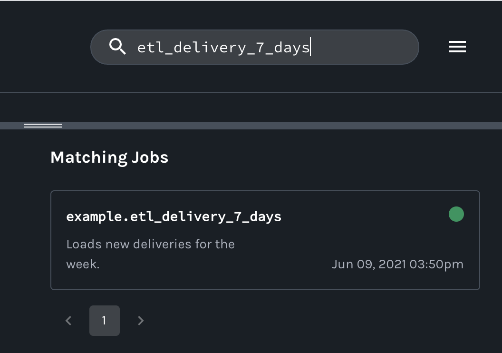Click the green job status dot

click(x=456, y=214)
